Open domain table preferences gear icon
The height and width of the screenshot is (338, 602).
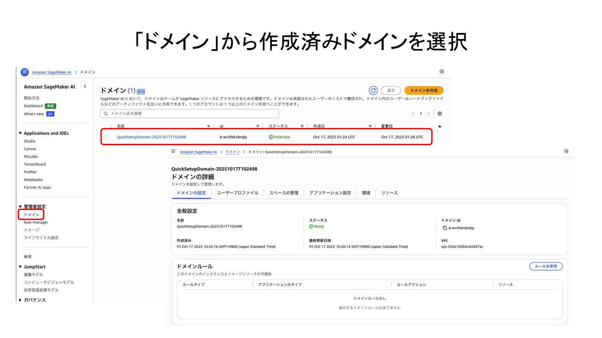point(440,114)
